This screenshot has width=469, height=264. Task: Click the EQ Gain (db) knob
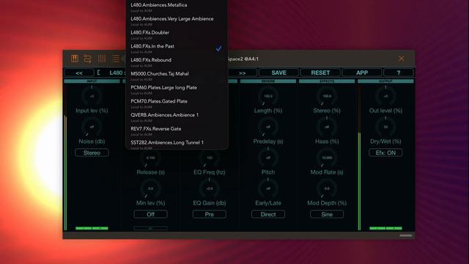(210, 188)
